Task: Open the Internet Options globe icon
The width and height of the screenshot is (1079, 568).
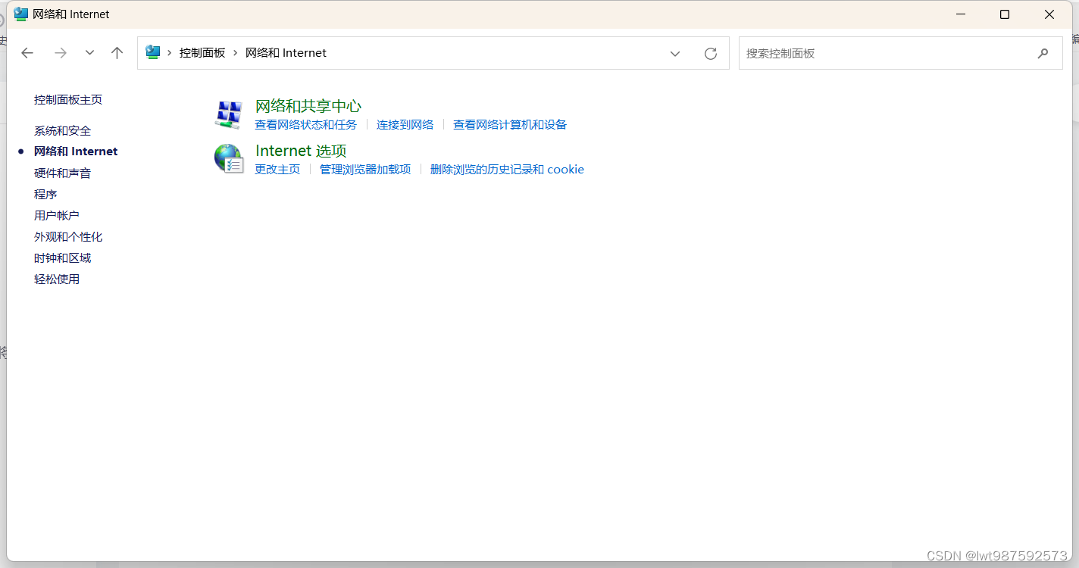Action: [x=229, y=158]
